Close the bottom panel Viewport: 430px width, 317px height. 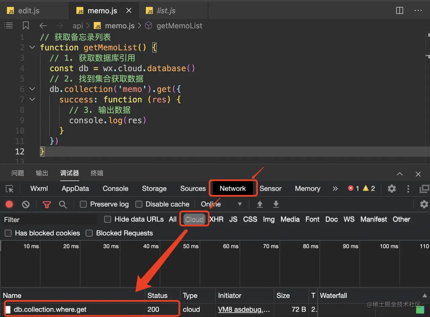tap(418, 174)
